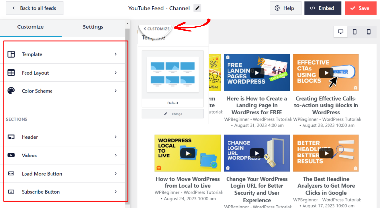Image resolution: width=380 pixels, height=208 pixels.
Task: Open 'How to Move WordPress from Local to Live' title
Action: (188, 182)
